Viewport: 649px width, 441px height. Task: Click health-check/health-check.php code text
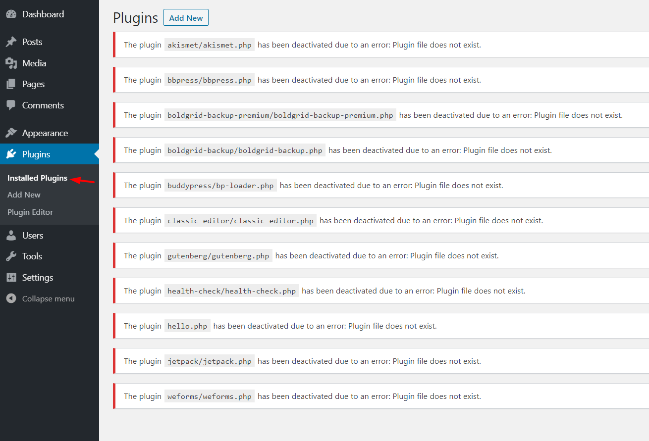(231, 291)
